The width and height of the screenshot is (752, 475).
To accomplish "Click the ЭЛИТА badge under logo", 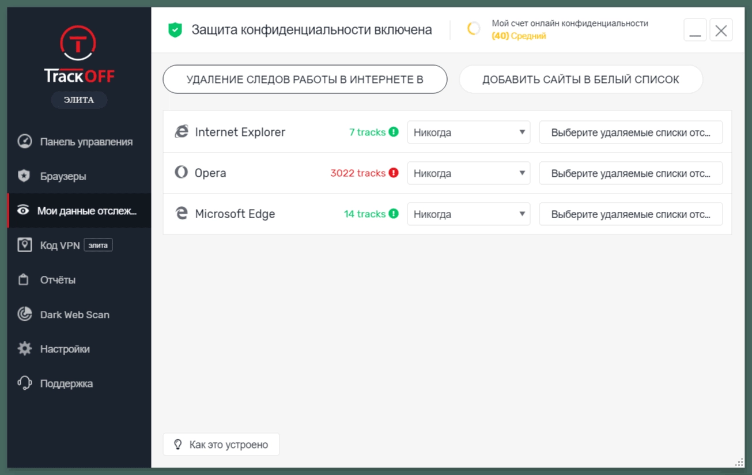I will coord(79,100).
